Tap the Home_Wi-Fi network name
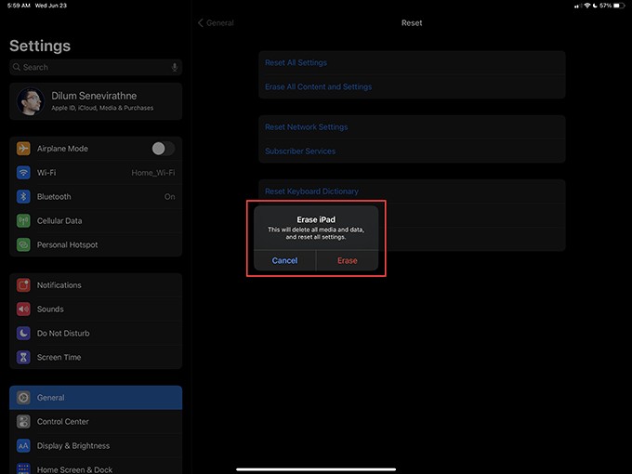The image size is (632, 474). (153, 173)
